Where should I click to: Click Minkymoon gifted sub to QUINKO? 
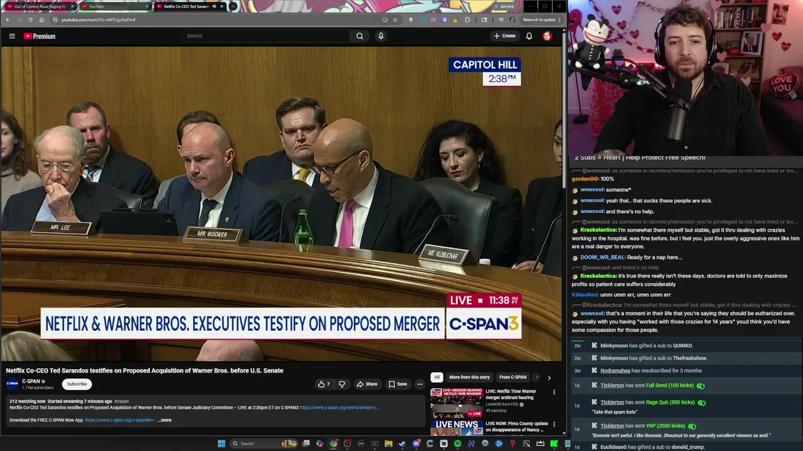click(686, 345)
